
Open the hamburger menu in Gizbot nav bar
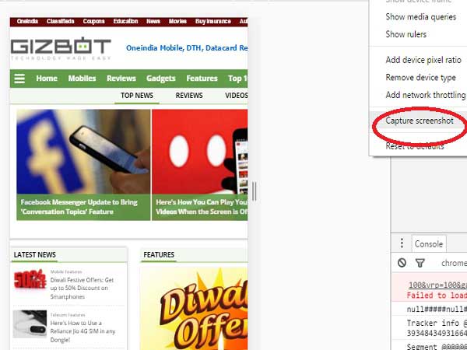tap(19, 79)
